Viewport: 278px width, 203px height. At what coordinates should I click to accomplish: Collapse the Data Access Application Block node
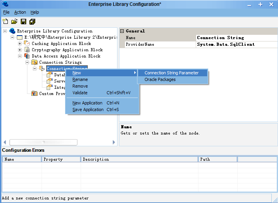coord(20,56)
